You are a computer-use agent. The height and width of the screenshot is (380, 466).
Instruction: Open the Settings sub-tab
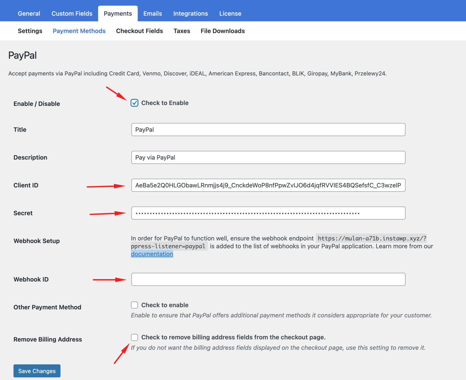pyautogui.click(x=30, y=31)
